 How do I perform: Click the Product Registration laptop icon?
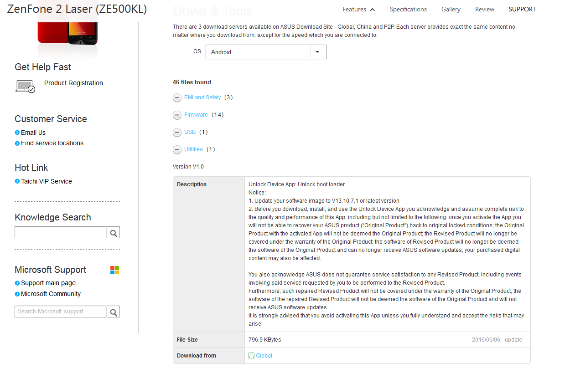(25, 86)
